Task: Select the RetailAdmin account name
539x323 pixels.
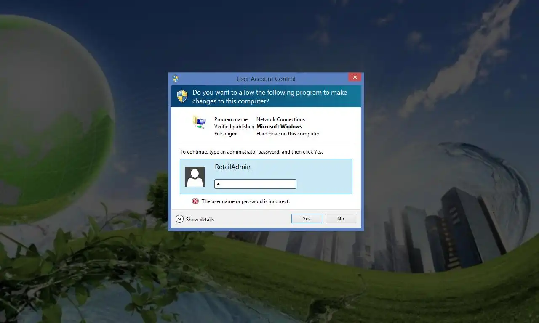Action: point(232,167)
